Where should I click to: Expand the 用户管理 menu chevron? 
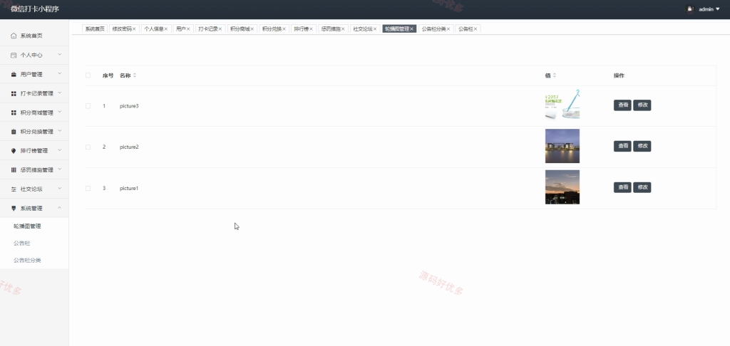60,74
